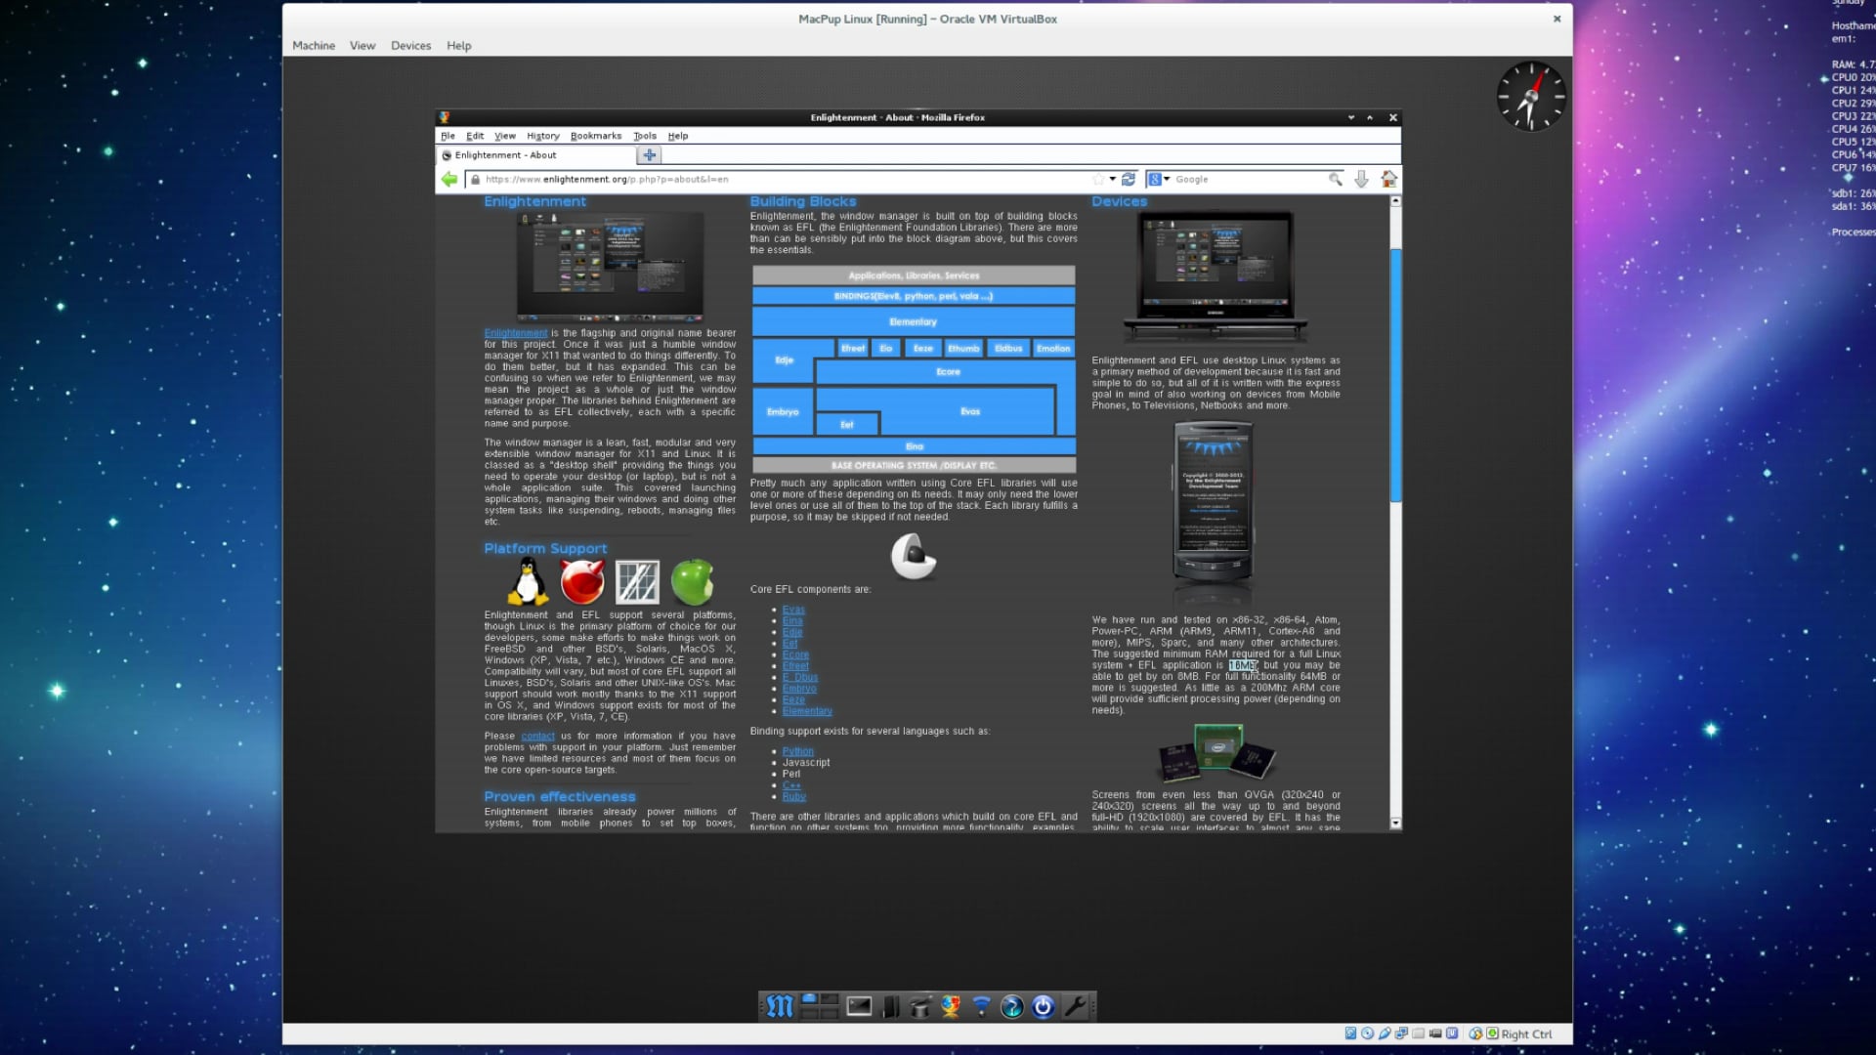
Task: Go to the Firefox home page icon
Action: coord(1388,180)
